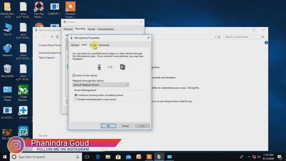The height and width of the screenshot is (161, 286).
Task: Click the volume icon in system tray
Action: pyautogui.click(x=259, y=157)
